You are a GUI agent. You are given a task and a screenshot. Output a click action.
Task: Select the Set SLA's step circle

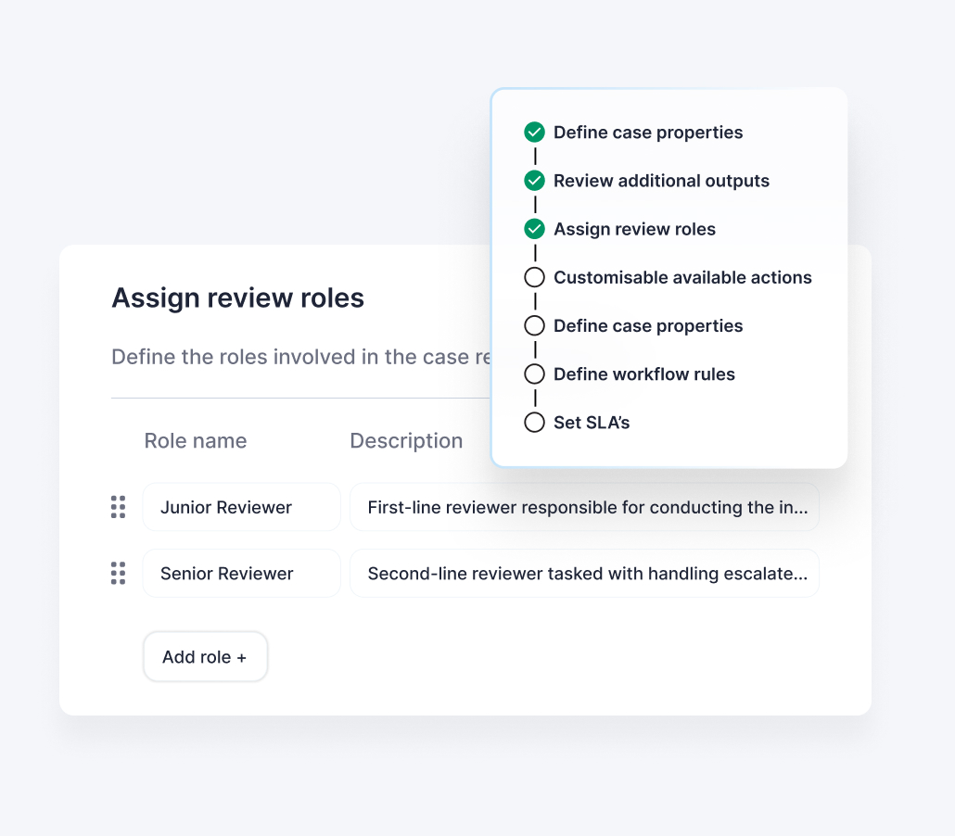click(x=534, y=423)
